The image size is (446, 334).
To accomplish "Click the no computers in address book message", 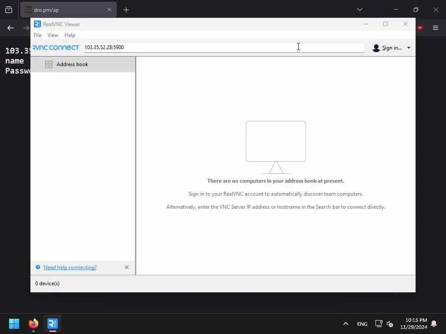I will 276,181.
